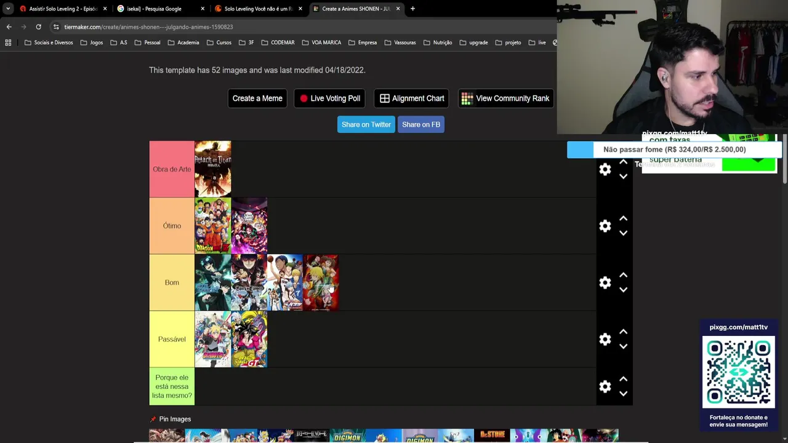Open Cursos bookmark folder
The height and width of the screenshot is (443, 788).
coord(219,42)
